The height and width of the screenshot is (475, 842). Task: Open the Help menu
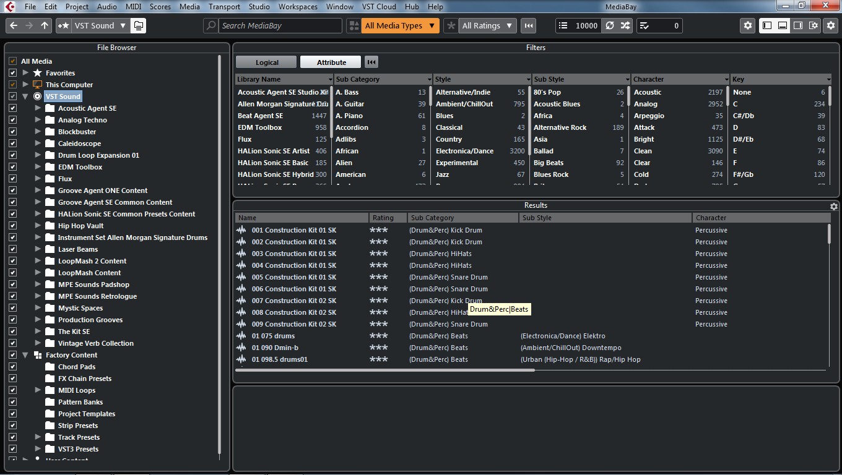coord(435,6)
